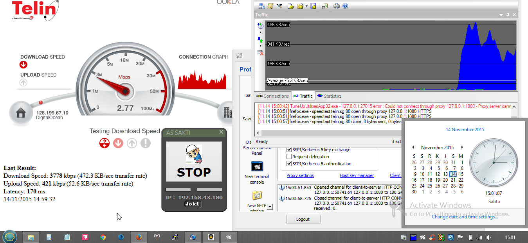Click 15:00:58.725 Closed channel log entry
The image size is (528, 243).
(340, 203)
